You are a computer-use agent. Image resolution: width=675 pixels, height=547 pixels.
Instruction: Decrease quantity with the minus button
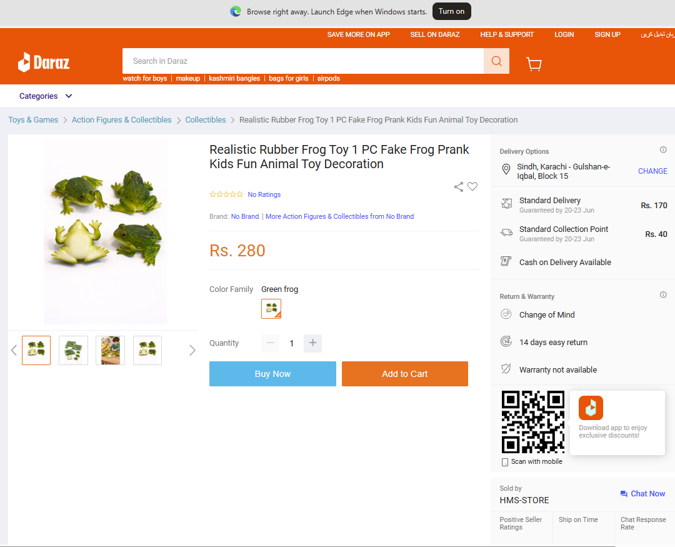click(271, 343)
